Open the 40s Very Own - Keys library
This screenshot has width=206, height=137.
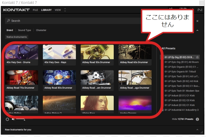coord(60,55)
